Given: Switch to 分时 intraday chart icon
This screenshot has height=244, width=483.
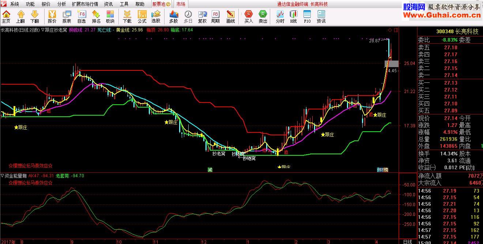Looking at the screenshot, I should coord(280,16).
